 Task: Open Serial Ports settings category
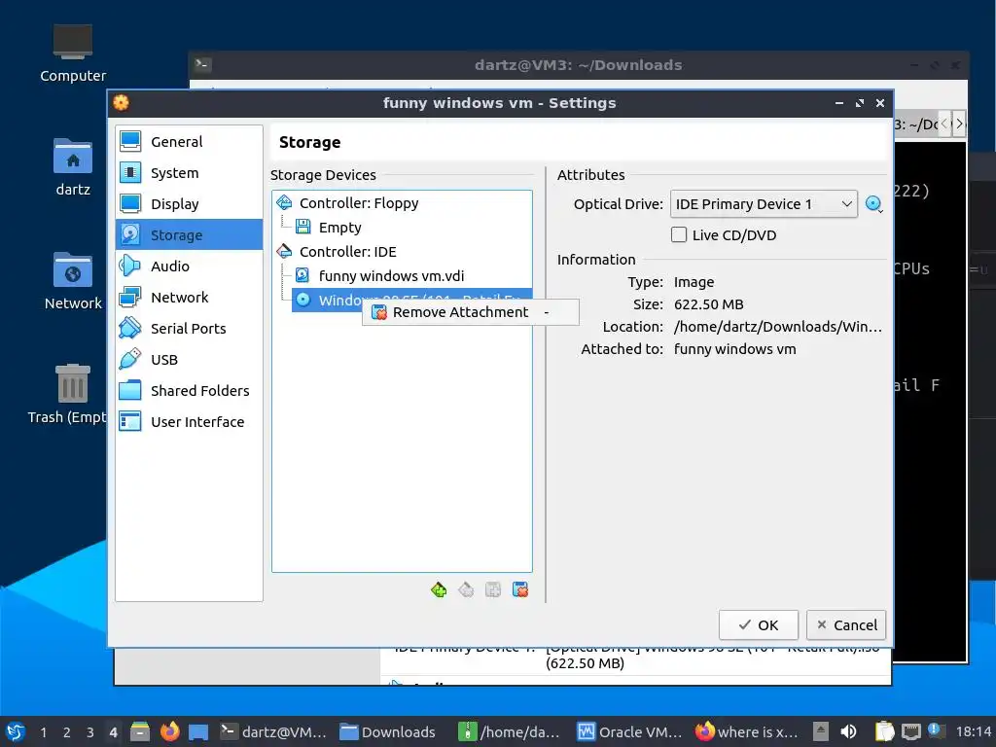click(x=189, y=328)
